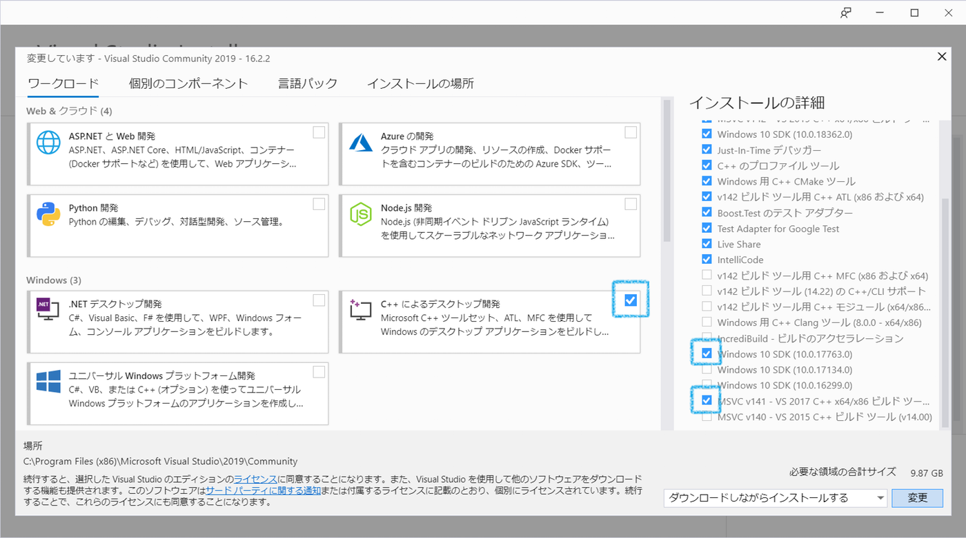Check v142 C++/CLI サポート option
Image resolution: width=966 pixels, height=538 pixels.
click(x=707, y=291)
